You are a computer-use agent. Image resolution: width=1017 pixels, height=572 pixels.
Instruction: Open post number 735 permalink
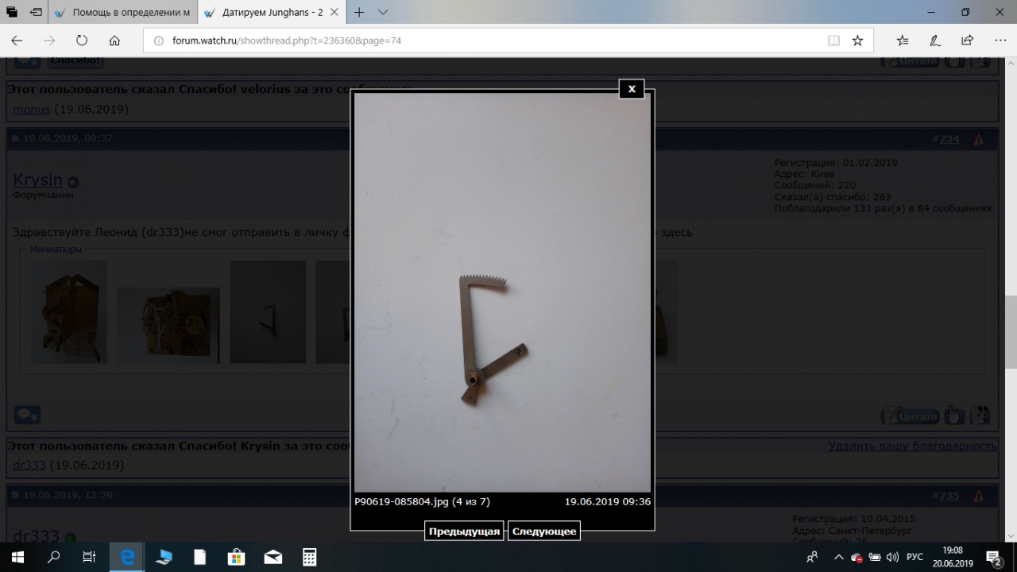pos(949,496)
